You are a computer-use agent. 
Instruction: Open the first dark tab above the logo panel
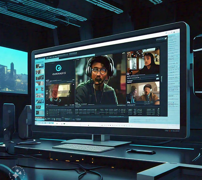tap(57, 56)
